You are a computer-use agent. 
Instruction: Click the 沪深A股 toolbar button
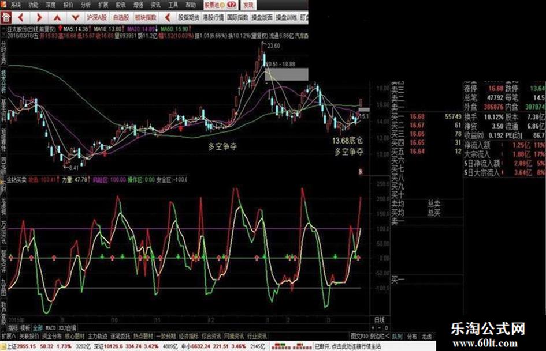(97, 17)
